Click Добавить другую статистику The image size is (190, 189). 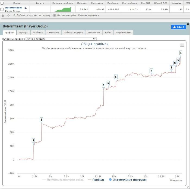coord(33,15)
